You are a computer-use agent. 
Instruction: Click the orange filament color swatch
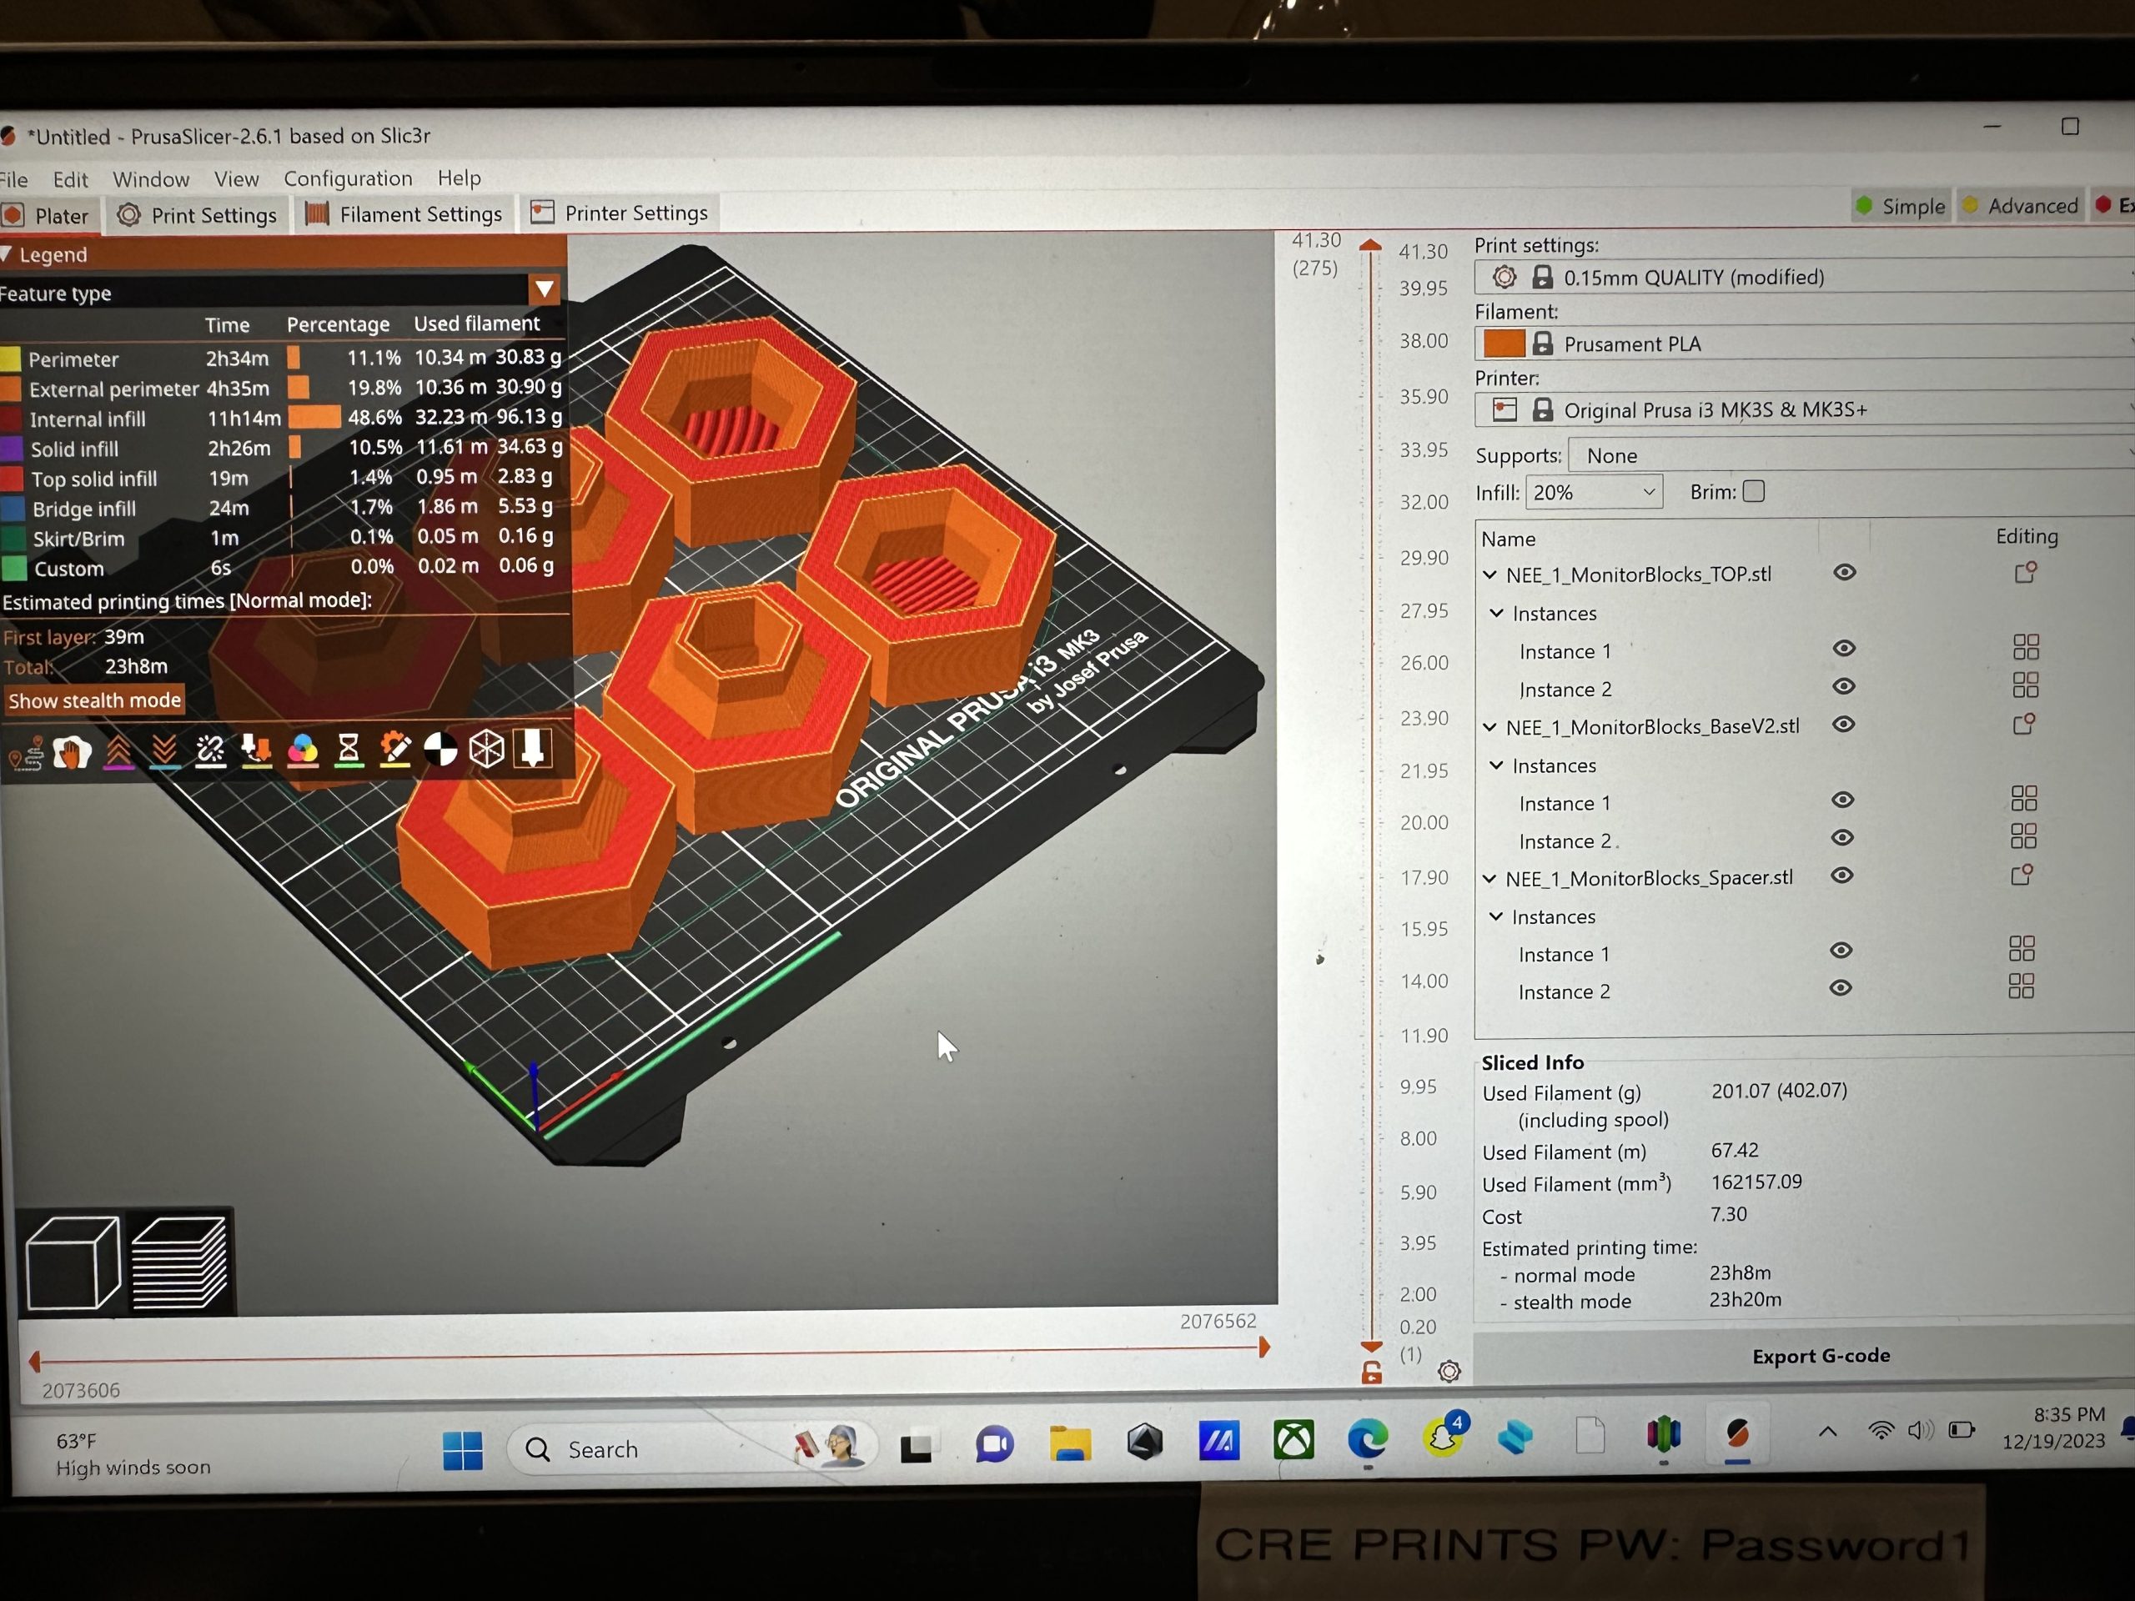(1503, 343)
